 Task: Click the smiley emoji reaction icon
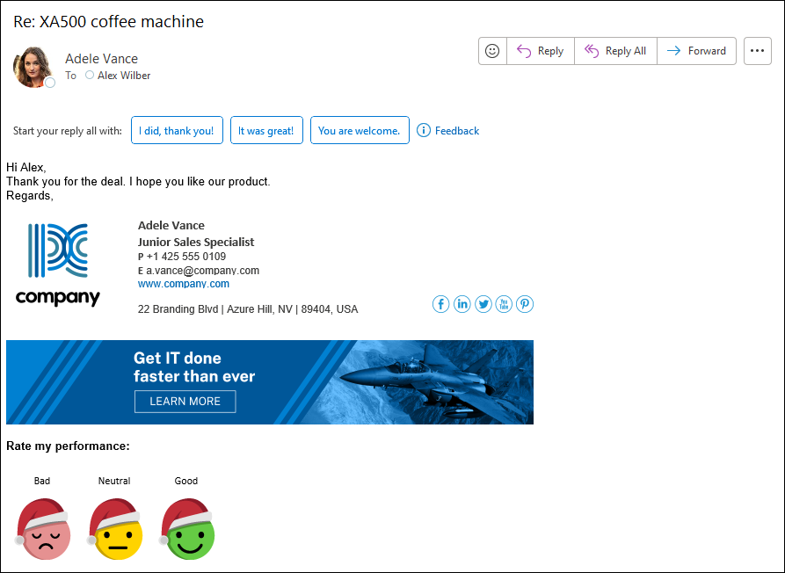[x=492, y=51]
